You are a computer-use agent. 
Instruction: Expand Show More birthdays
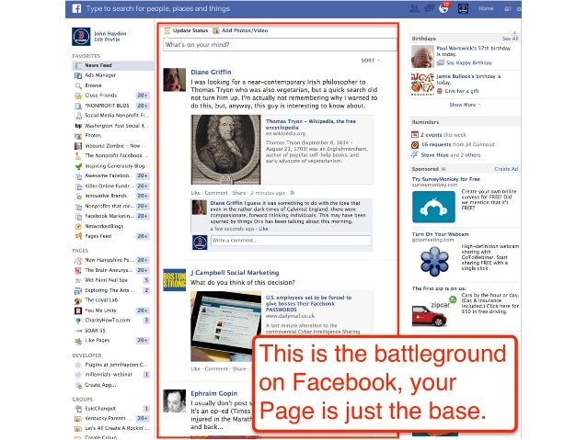[x=465, y=105]
